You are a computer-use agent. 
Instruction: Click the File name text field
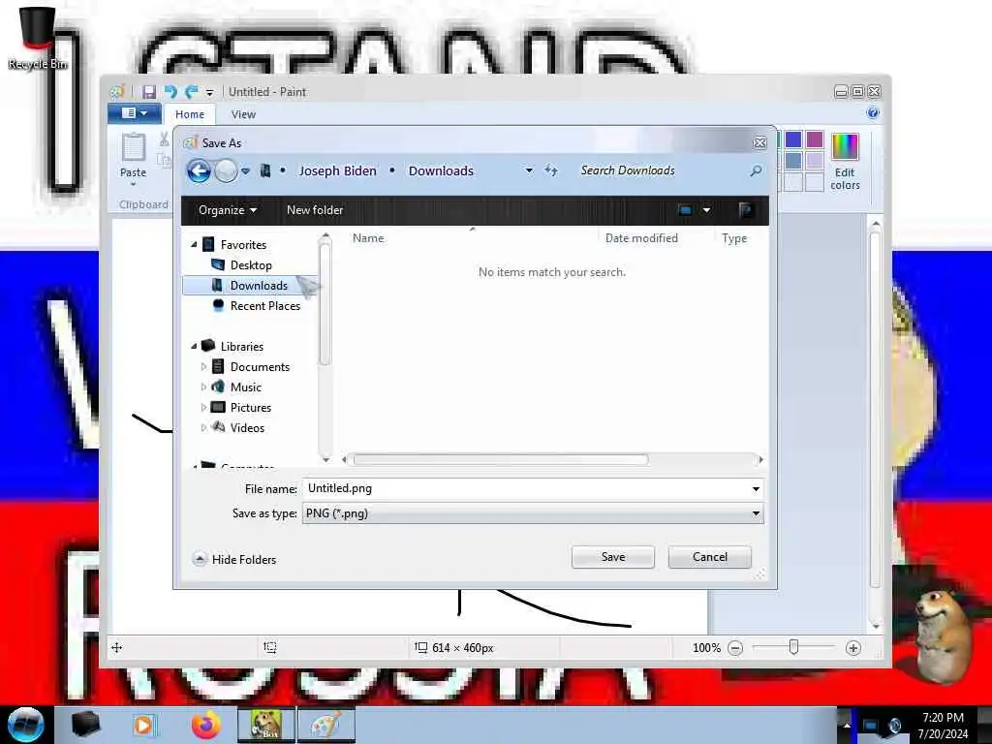[x=525, y=488]
